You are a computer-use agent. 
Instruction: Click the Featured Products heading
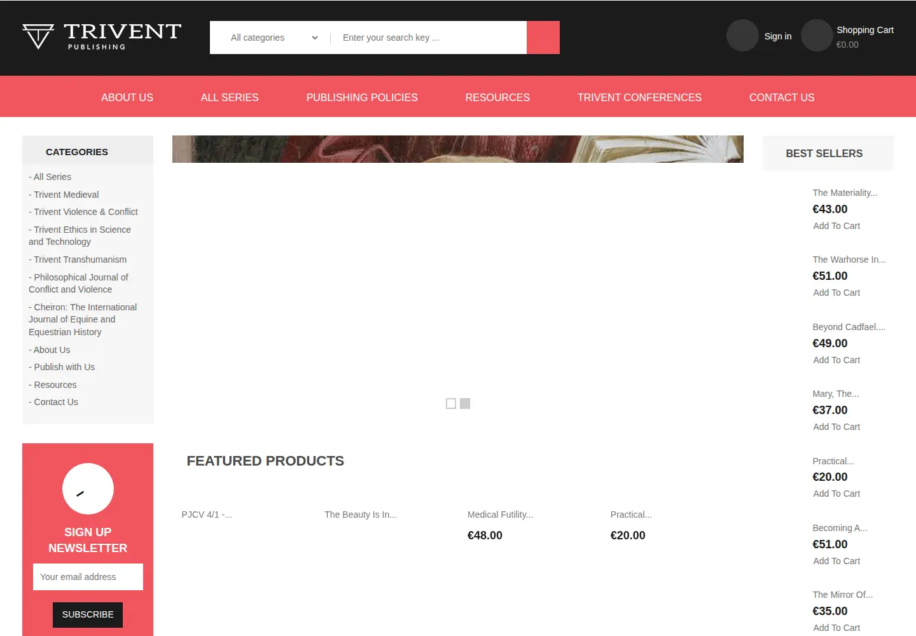pos(265,461)
